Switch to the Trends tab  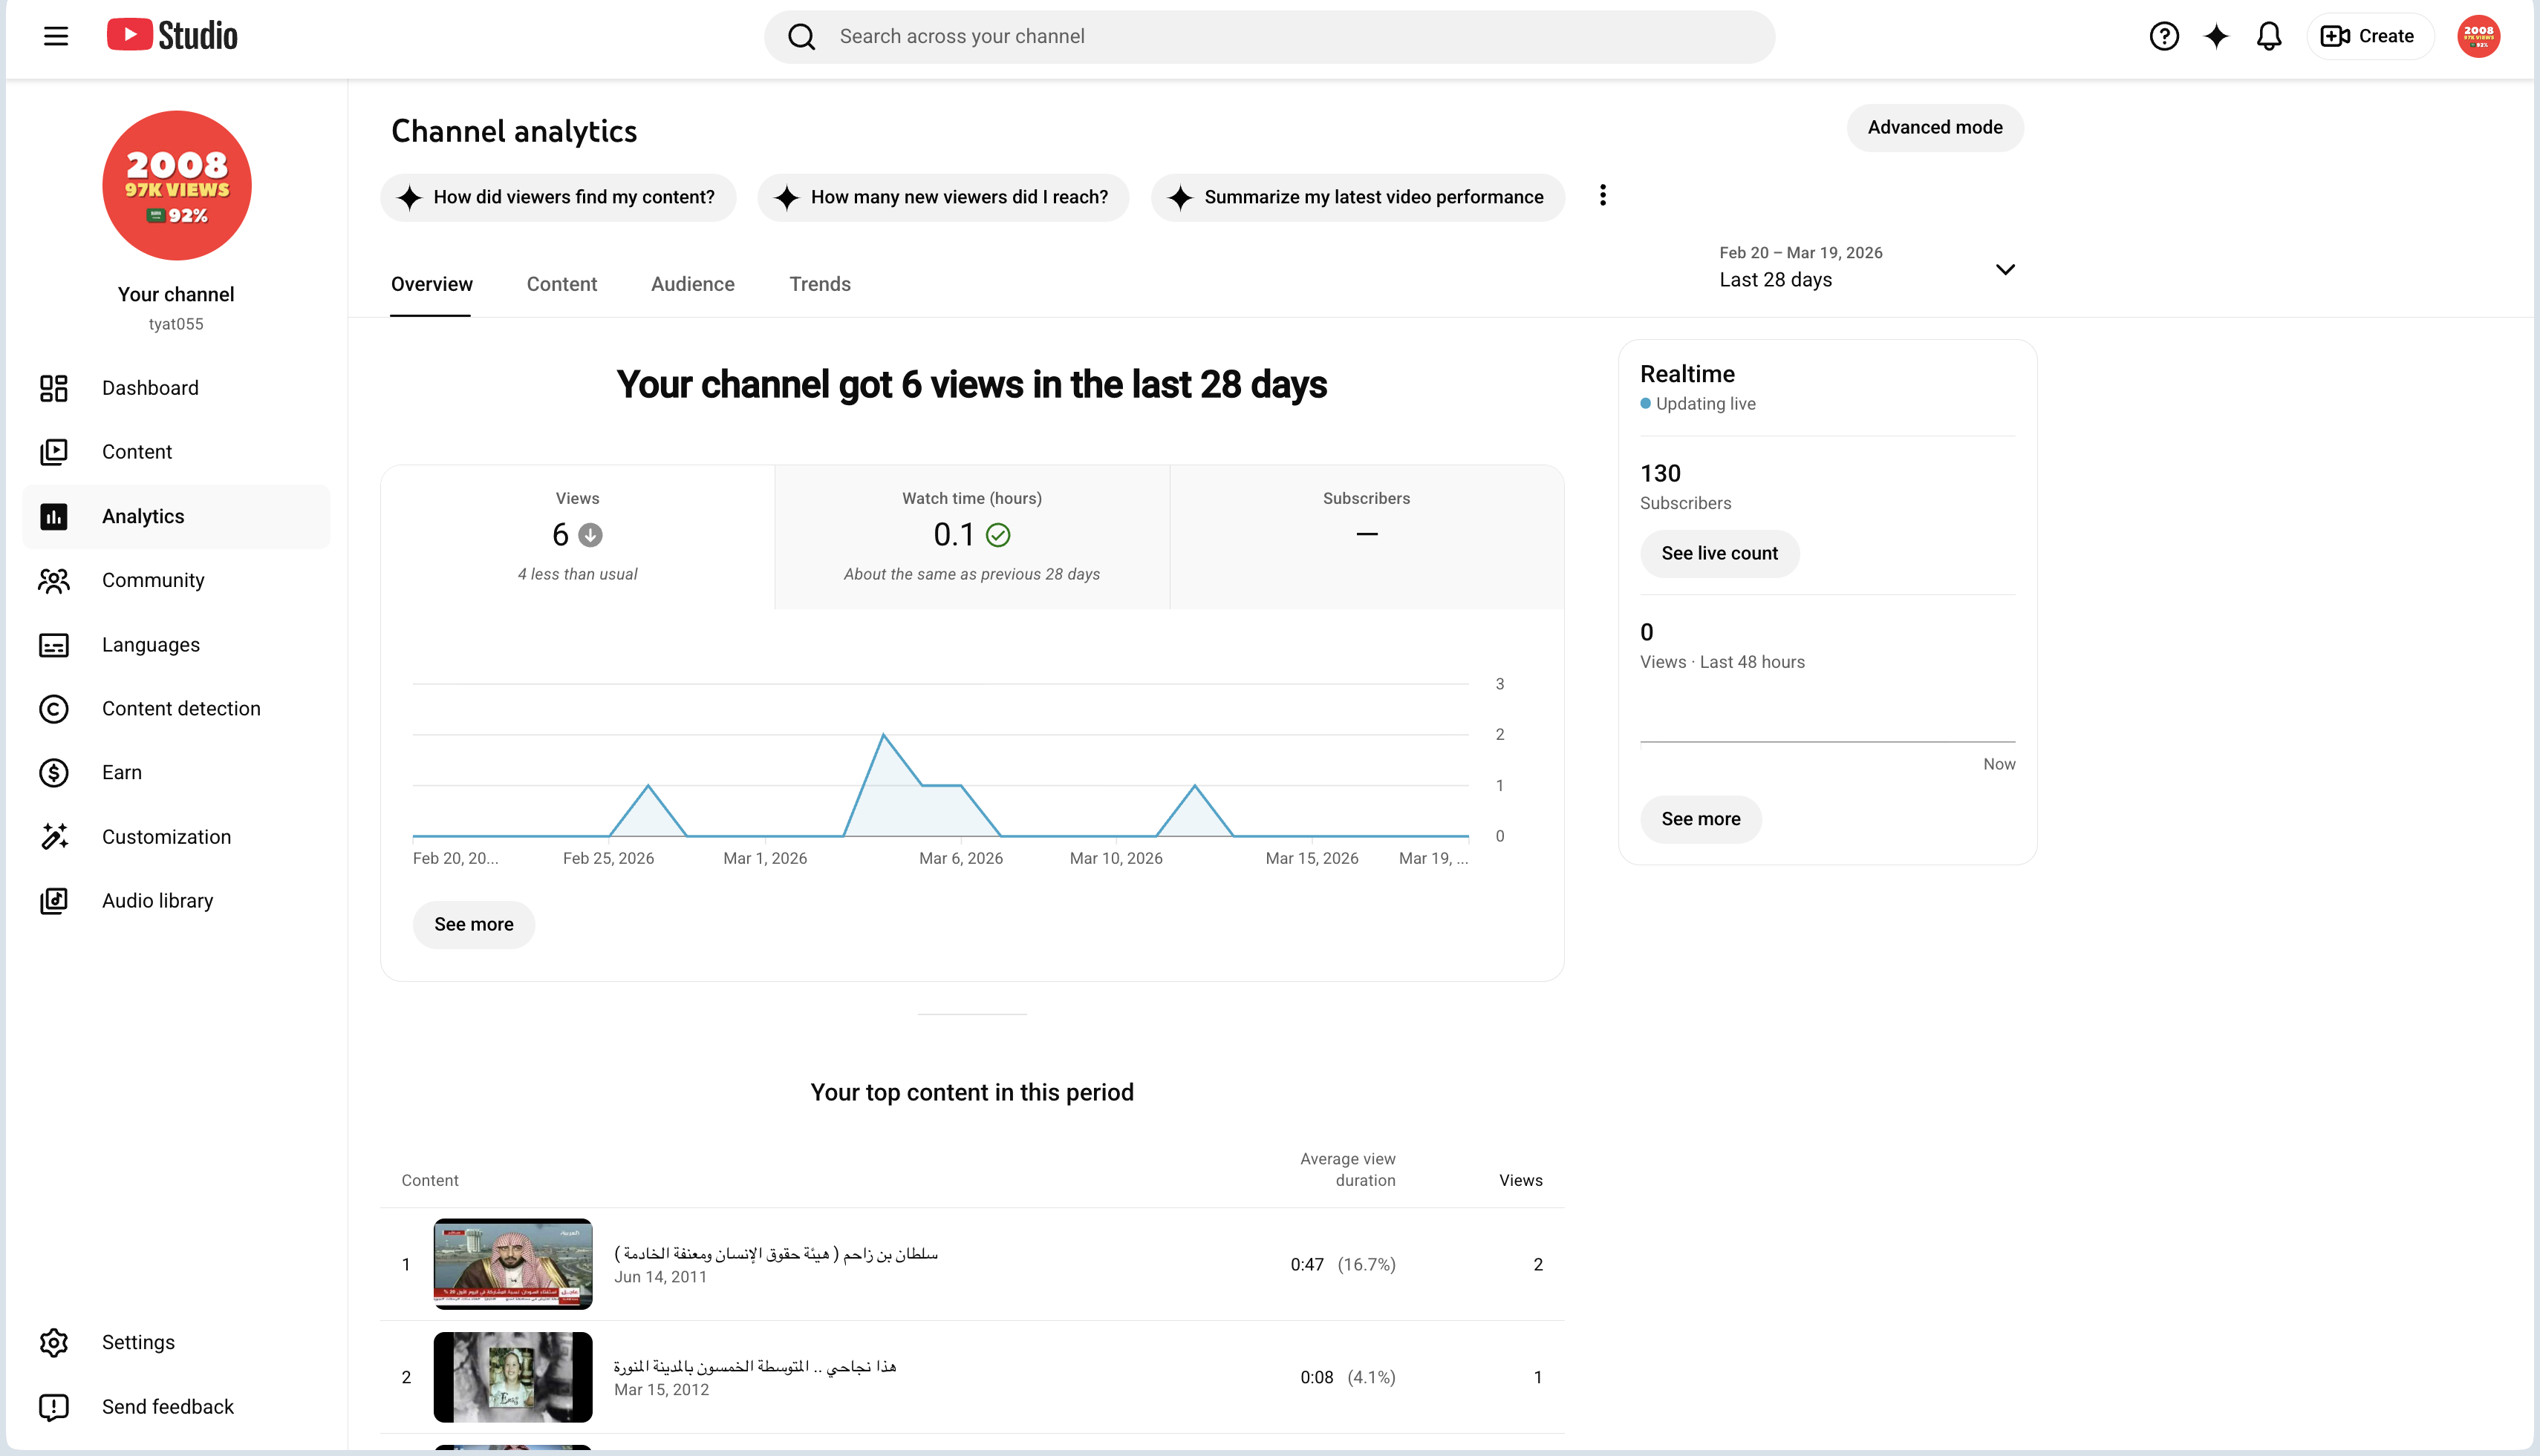(x=820, y=284)
